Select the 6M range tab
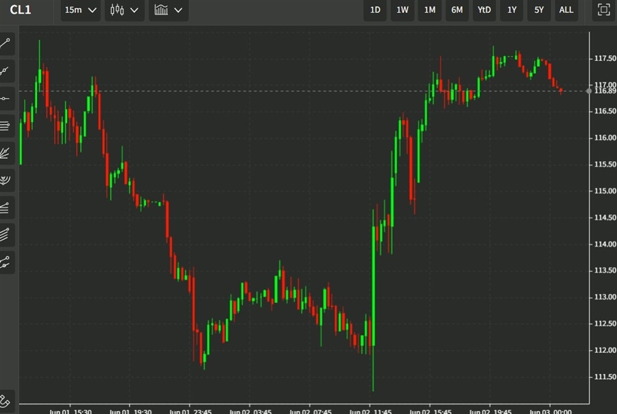 [457, 10]
